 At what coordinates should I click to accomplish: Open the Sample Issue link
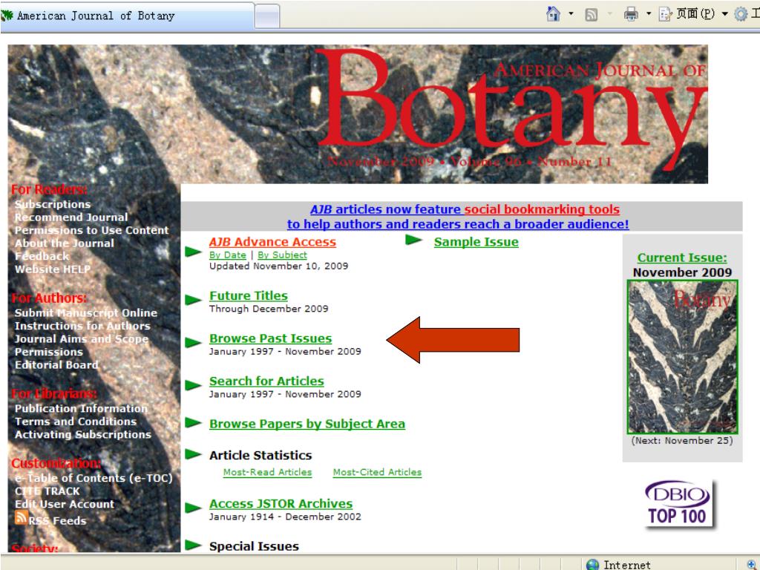[x=476, y=242]
